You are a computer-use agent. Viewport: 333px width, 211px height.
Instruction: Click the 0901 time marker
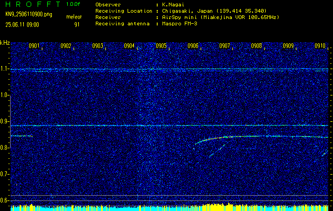tap(34, 46)
